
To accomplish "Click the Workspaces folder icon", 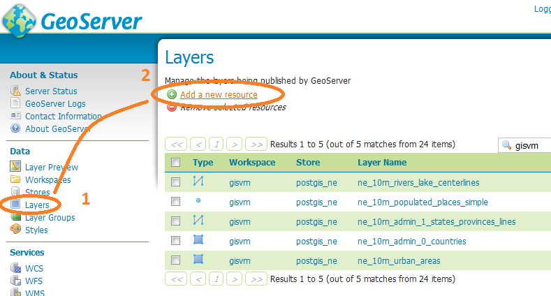I will (x=15, y=179).
